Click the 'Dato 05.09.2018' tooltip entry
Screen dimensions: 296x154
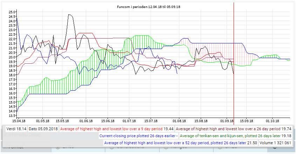click(43, 129)
